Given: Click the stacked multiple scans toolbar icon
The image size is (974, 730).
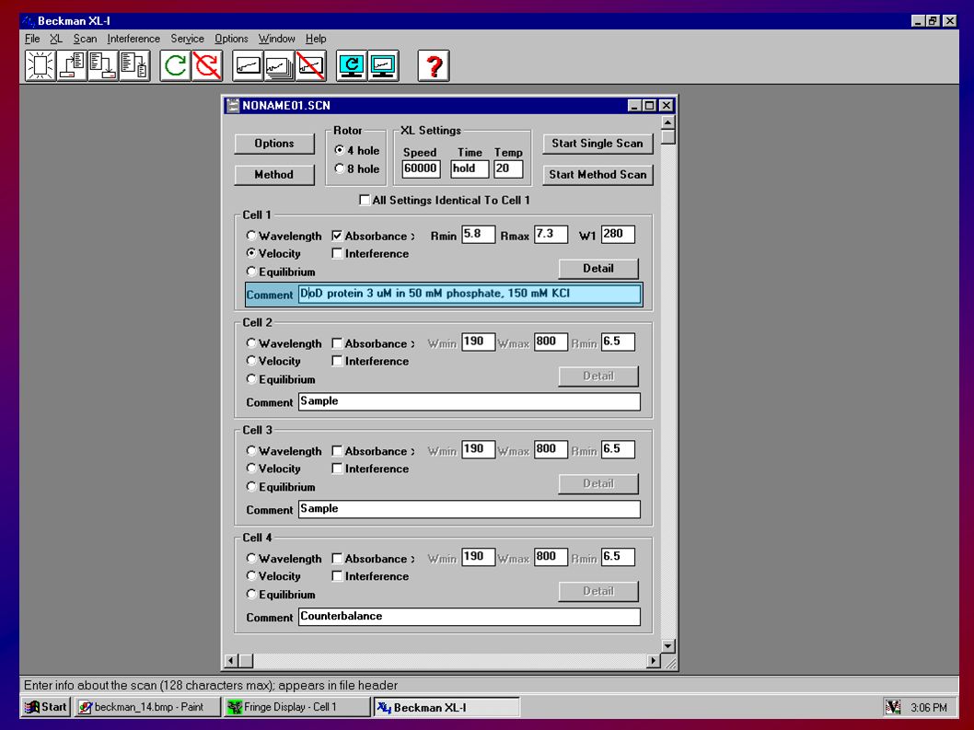Looking at the screenshot, I should tap(279, 65).
